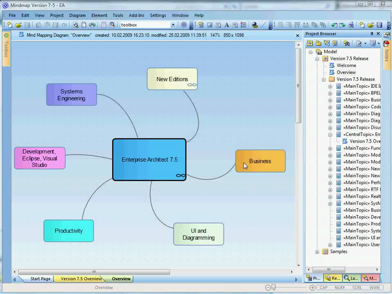Select the Productivity node
The image size is (392, 294).
pyautogui.click(x=69, y=231)
